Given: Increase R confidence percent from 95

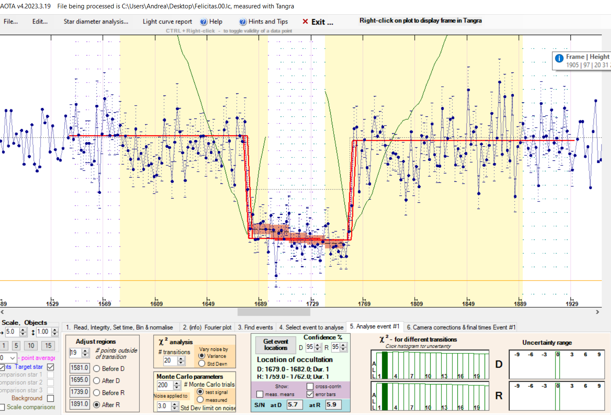Looking at the screenshot, I should (344, 345).
